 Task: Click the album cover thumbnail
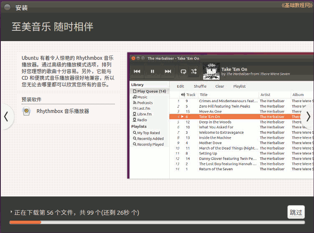pos(211,71)
